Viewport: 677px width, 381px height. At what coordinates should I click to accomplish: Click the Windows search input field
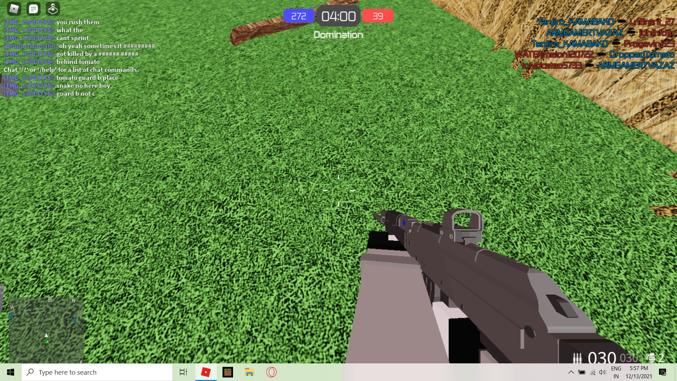[x=97, y=372]
